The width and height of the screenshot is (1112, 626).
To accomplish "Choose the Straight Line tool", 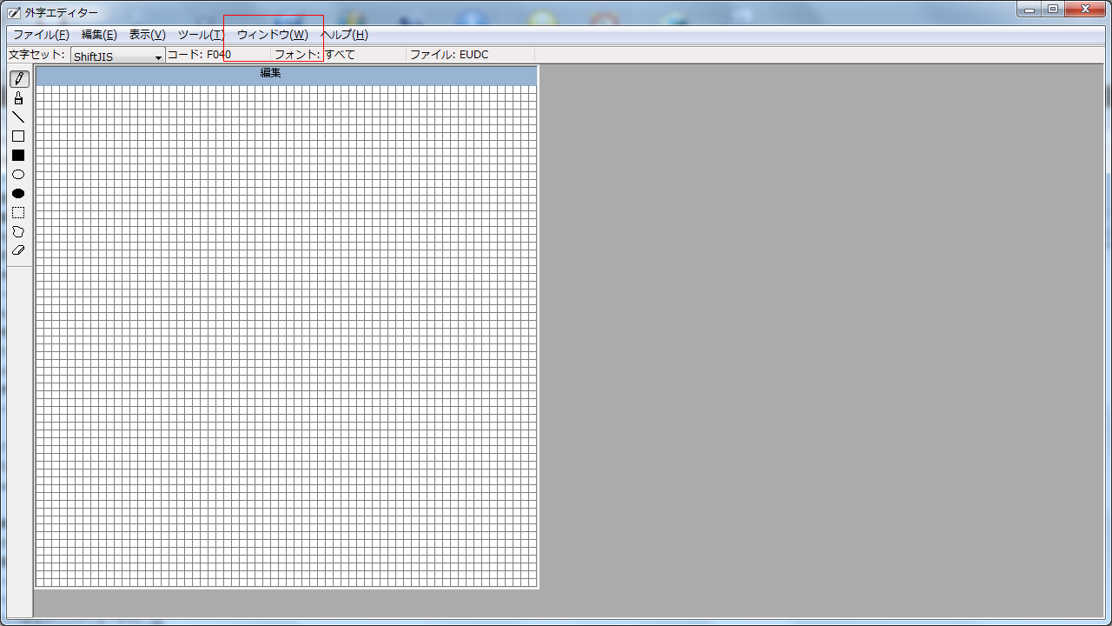I will coord(18,117).
